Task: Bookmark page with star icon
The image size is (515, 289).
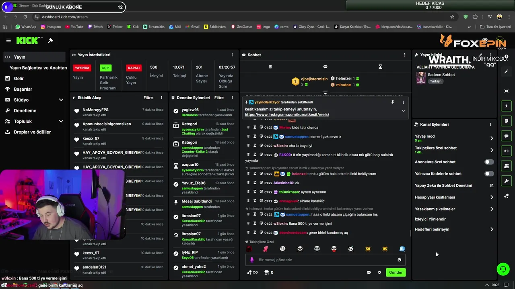Action: [x=452, y=17]
